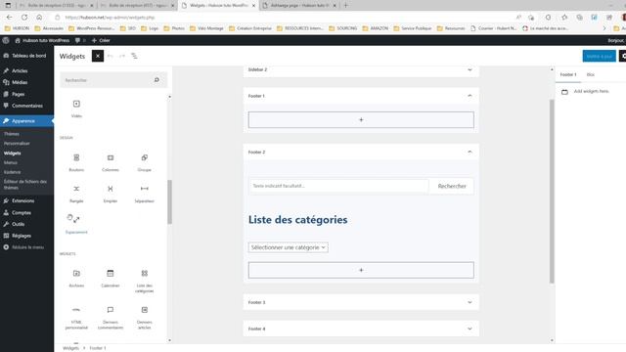The image size is (626, 352).
Task: Show more bookmarks with the overflow chevron
Action: click(x=604, y=28)
